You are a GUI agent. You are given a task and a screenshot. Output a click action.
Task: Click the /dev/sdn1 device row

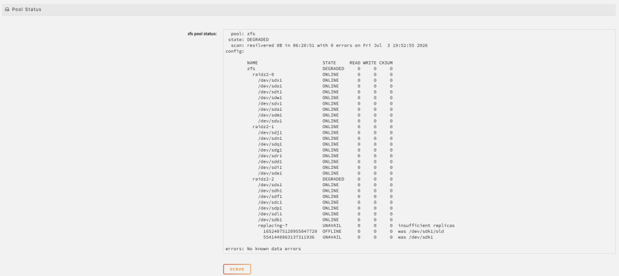pos(326,138)
